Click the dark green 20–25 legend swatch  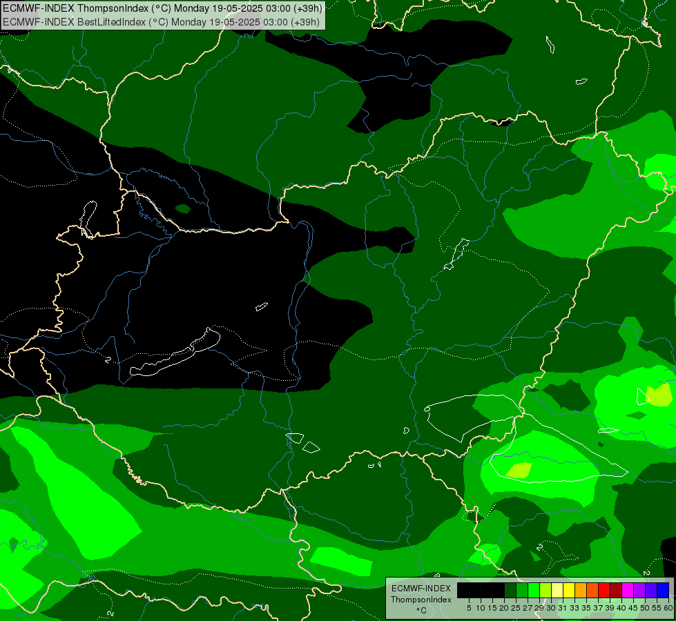(x=510, y=590)
